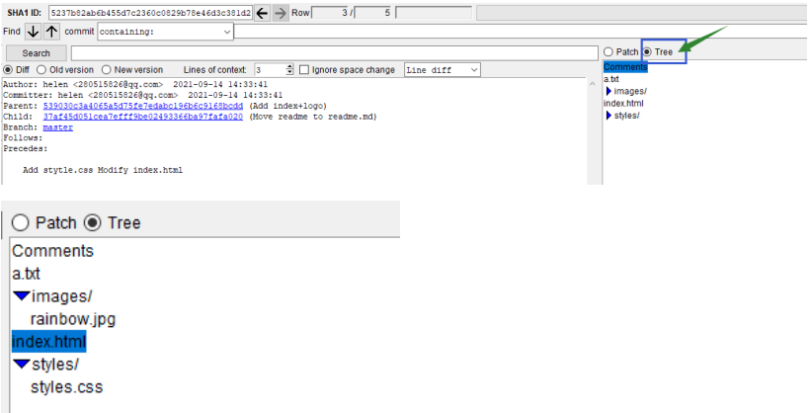The width and height of the screenshot is (812, 413).
Task: Go forward with the right arrow button
Action: [x=281, y=13]
